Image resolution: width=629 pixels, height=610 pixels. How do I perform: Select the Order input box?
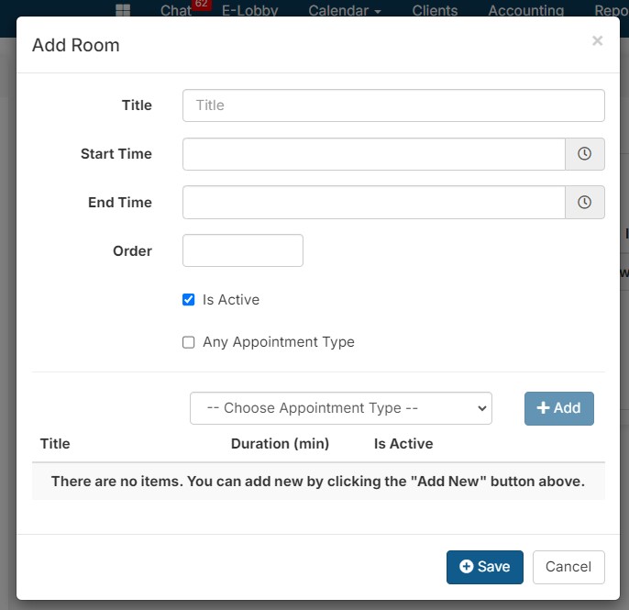(x=243, y=250)
